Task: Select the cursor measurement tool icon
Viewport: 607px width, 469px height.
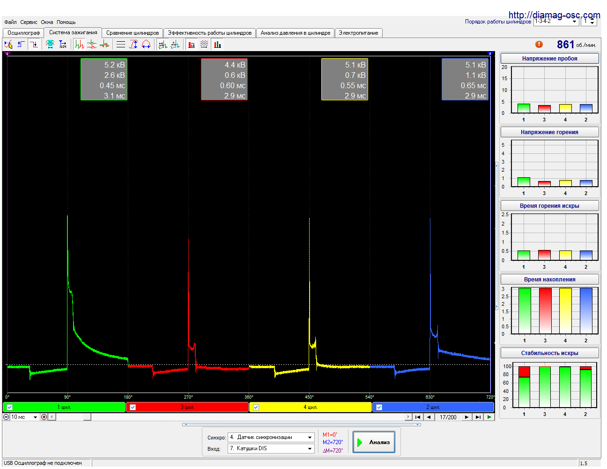Action: pos(8,45)
